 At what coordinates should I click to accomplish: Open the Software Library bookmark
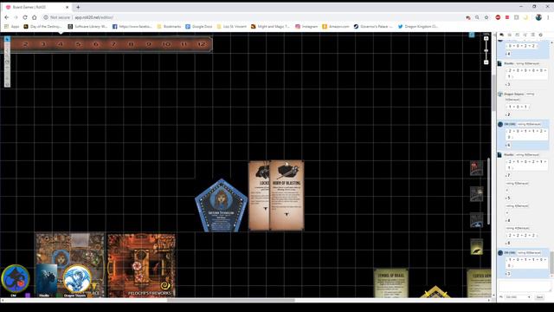coord(87,27)
